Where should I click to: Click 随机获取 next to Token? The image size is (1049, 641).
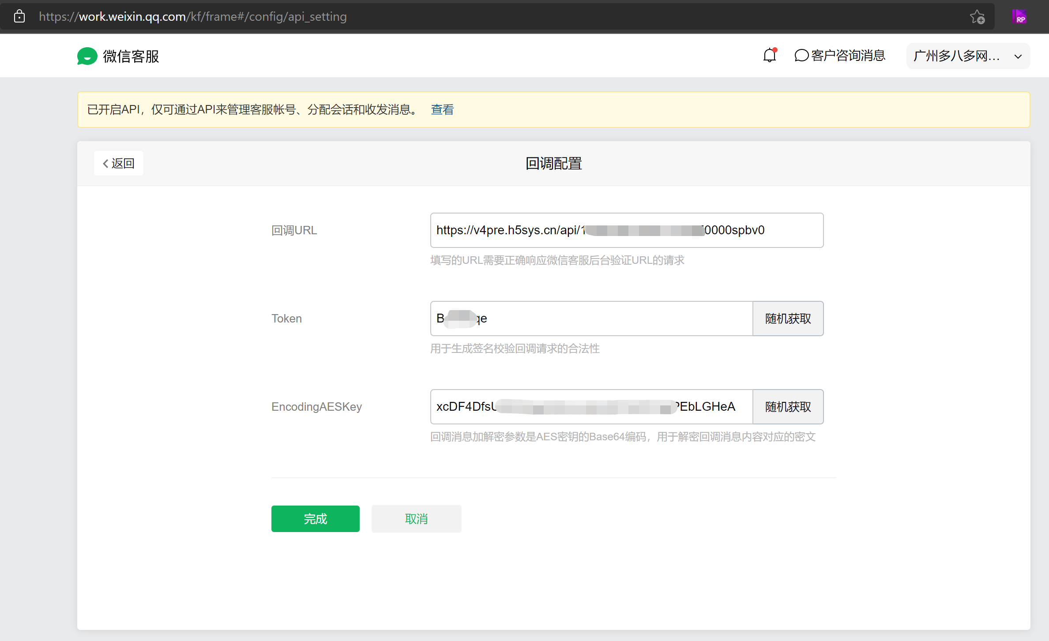788,319
